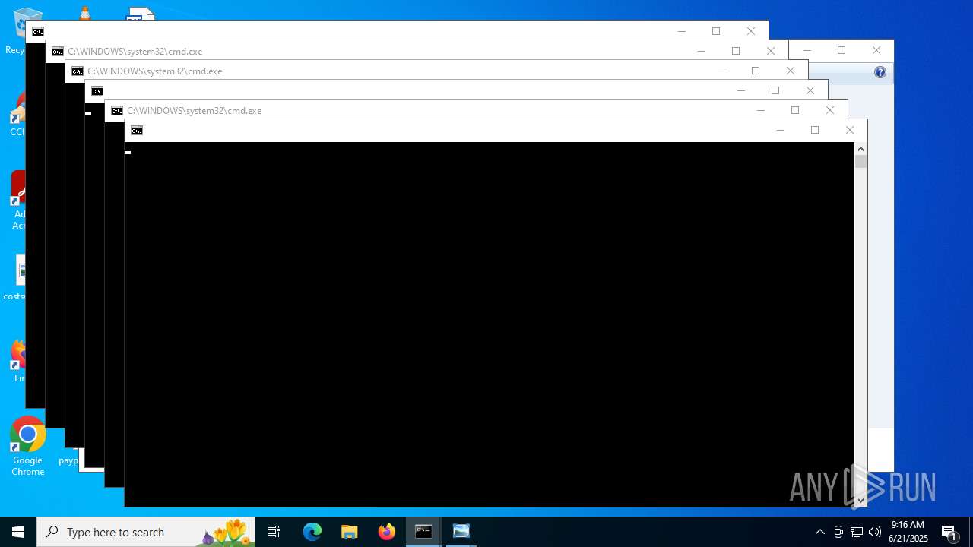Open the notification center icon
The width and height of the screenshot is (973, 547).
click(949, 532)
